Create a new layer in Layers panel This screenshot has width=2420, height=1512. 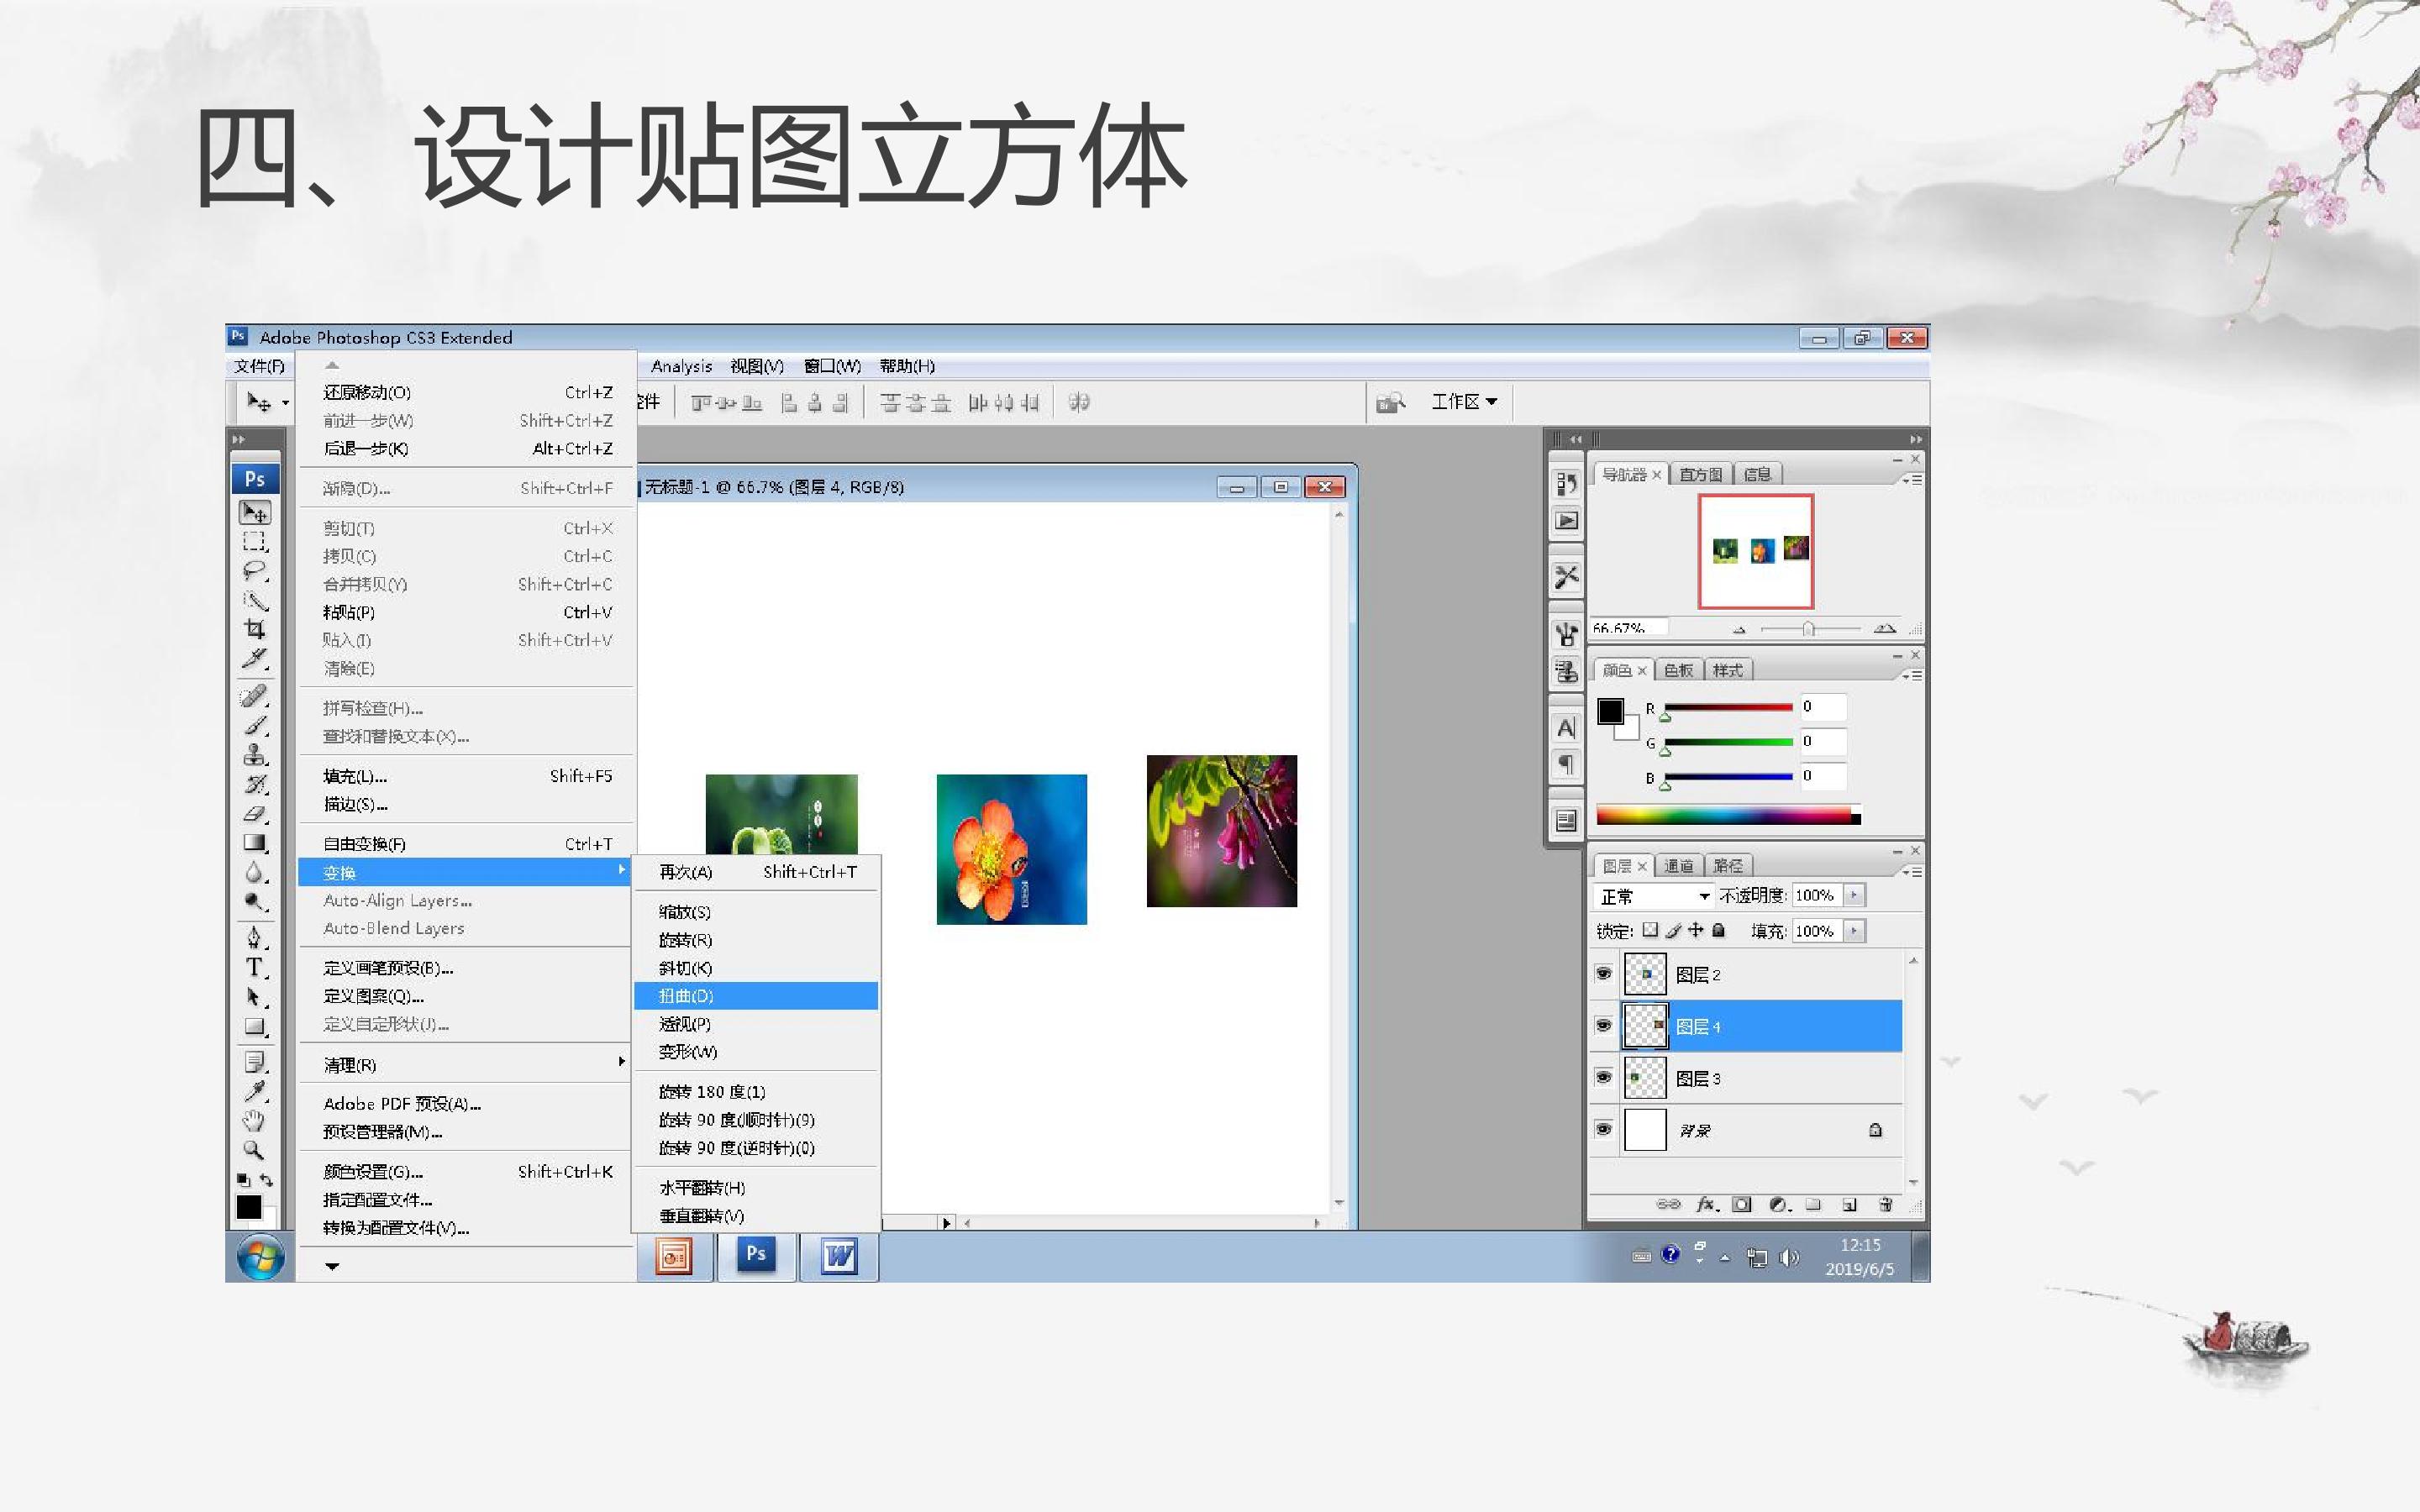[1849, 1204]
